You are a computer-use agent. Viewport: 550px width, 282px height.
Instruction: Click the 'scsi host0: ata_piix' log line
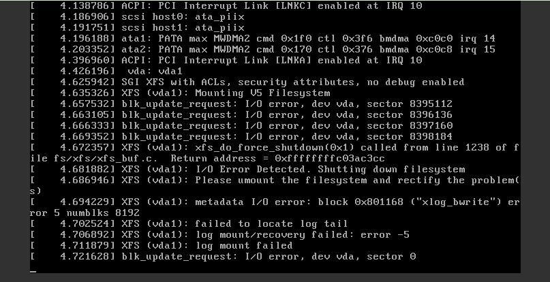pyautogui.click(x=137, y=17)
